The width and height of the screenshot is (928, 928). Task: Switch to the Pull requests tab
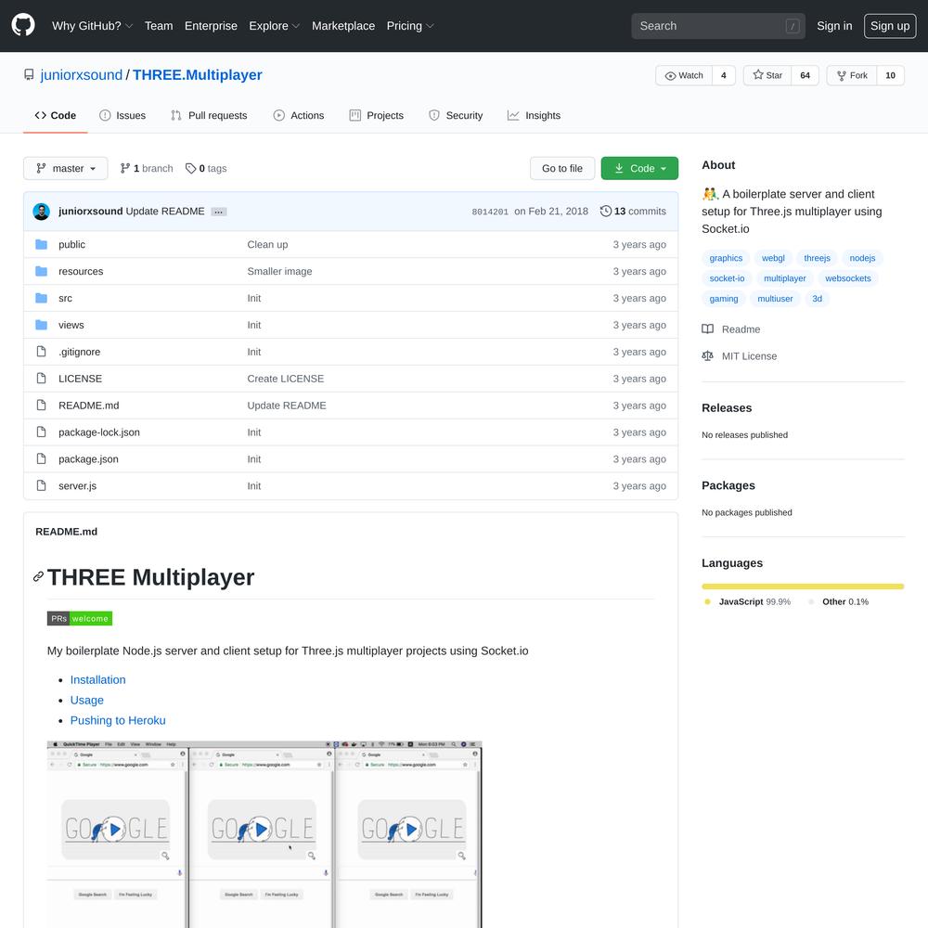(x=209, y=115)
